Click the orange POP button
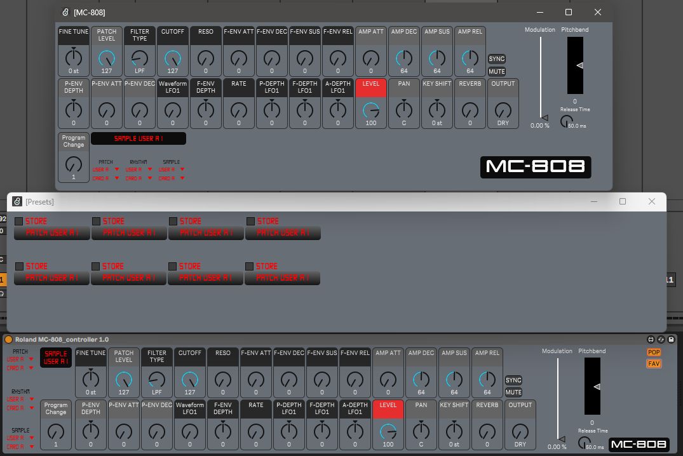 tap(653, 352)
